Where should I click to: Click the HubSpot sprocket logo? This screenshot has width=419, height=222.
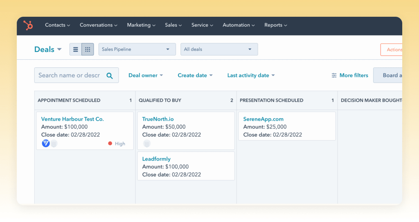28,25
